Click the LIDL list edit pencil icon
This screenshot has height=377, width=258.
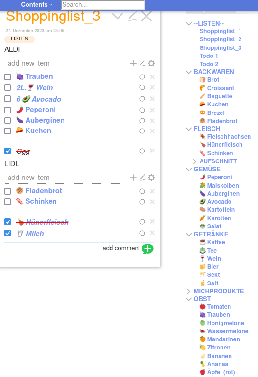tap(142, 178)
